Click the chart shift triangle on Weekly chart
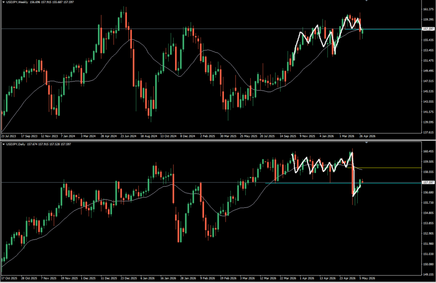This screenshot has height=283, width=436. pos(367,0)
